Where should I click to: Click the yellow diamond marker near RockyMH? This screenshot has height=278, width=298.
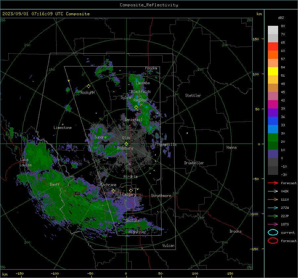coord(88,86)
